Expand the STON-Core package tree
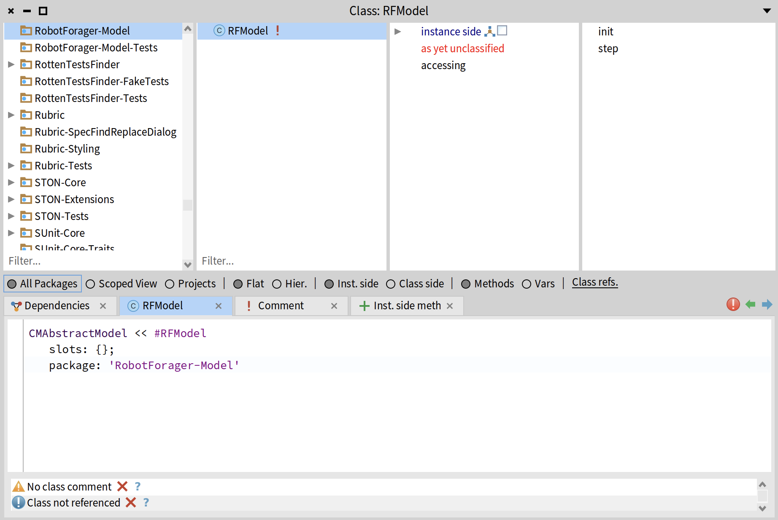This screenshot has width=778, height=520. [x=11, y=182]
